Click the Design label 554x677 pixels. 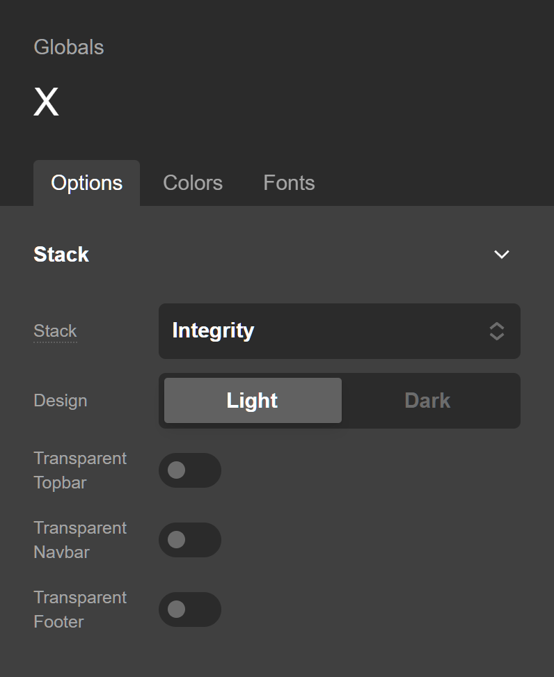(61, 401)
